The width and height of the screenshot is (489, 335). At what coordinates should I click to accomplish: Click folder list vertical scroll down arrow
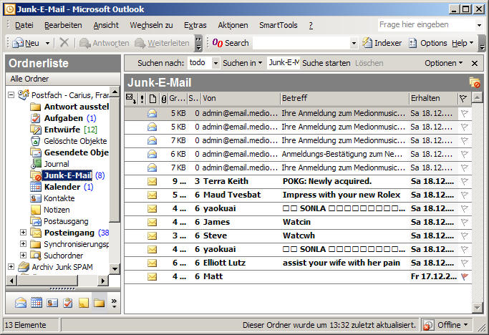tap(115, 268)
